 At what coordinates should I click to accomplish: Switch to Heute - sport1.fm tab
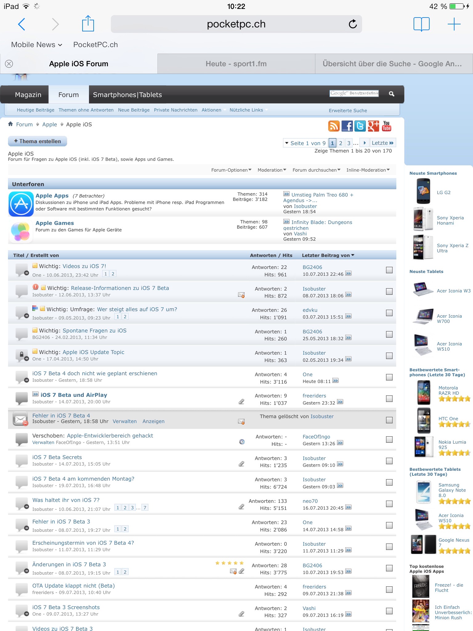[236, 64]
